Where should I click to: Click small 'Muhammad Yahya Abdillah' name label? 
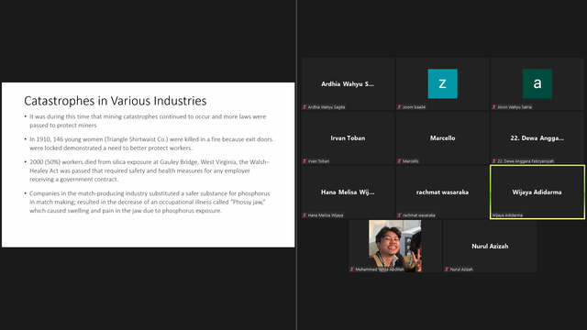pos(380,269)
